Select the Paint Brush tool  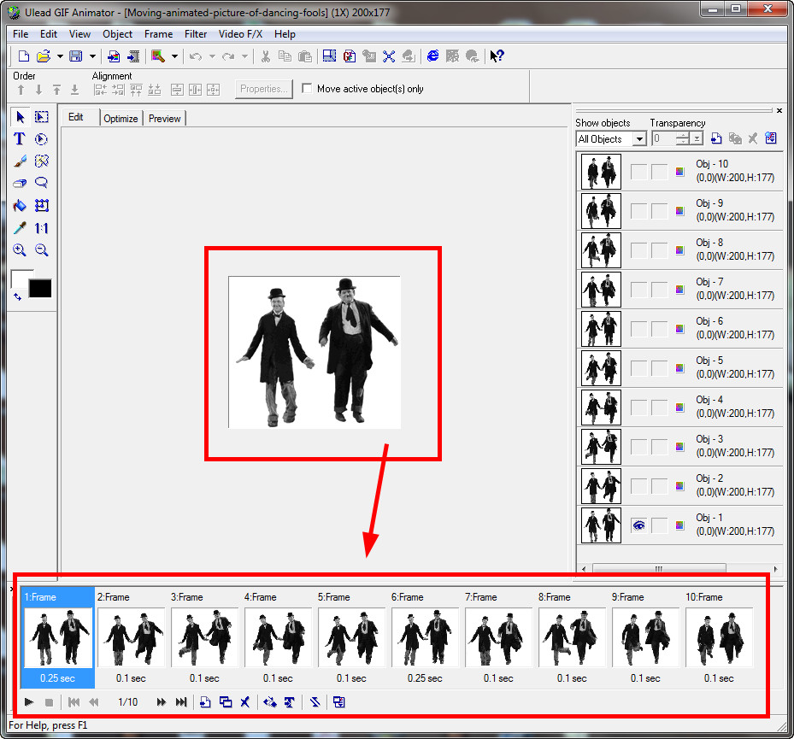tap(20, 161)
